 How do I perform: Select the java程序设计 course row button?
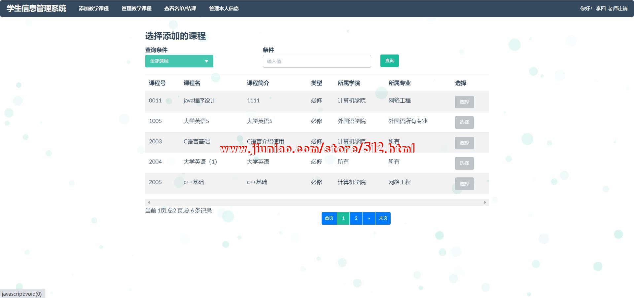[x=464, y=102]
